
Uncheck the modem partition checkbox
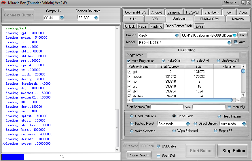pyautogui.click(x=129, y=77)
